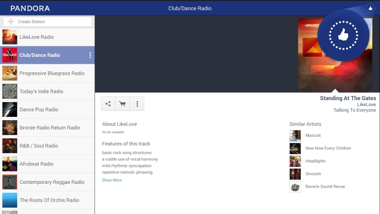Click song title Standing At The Gates
The width and height of the screenshot is (380, 214).
[x=348, y=98]
